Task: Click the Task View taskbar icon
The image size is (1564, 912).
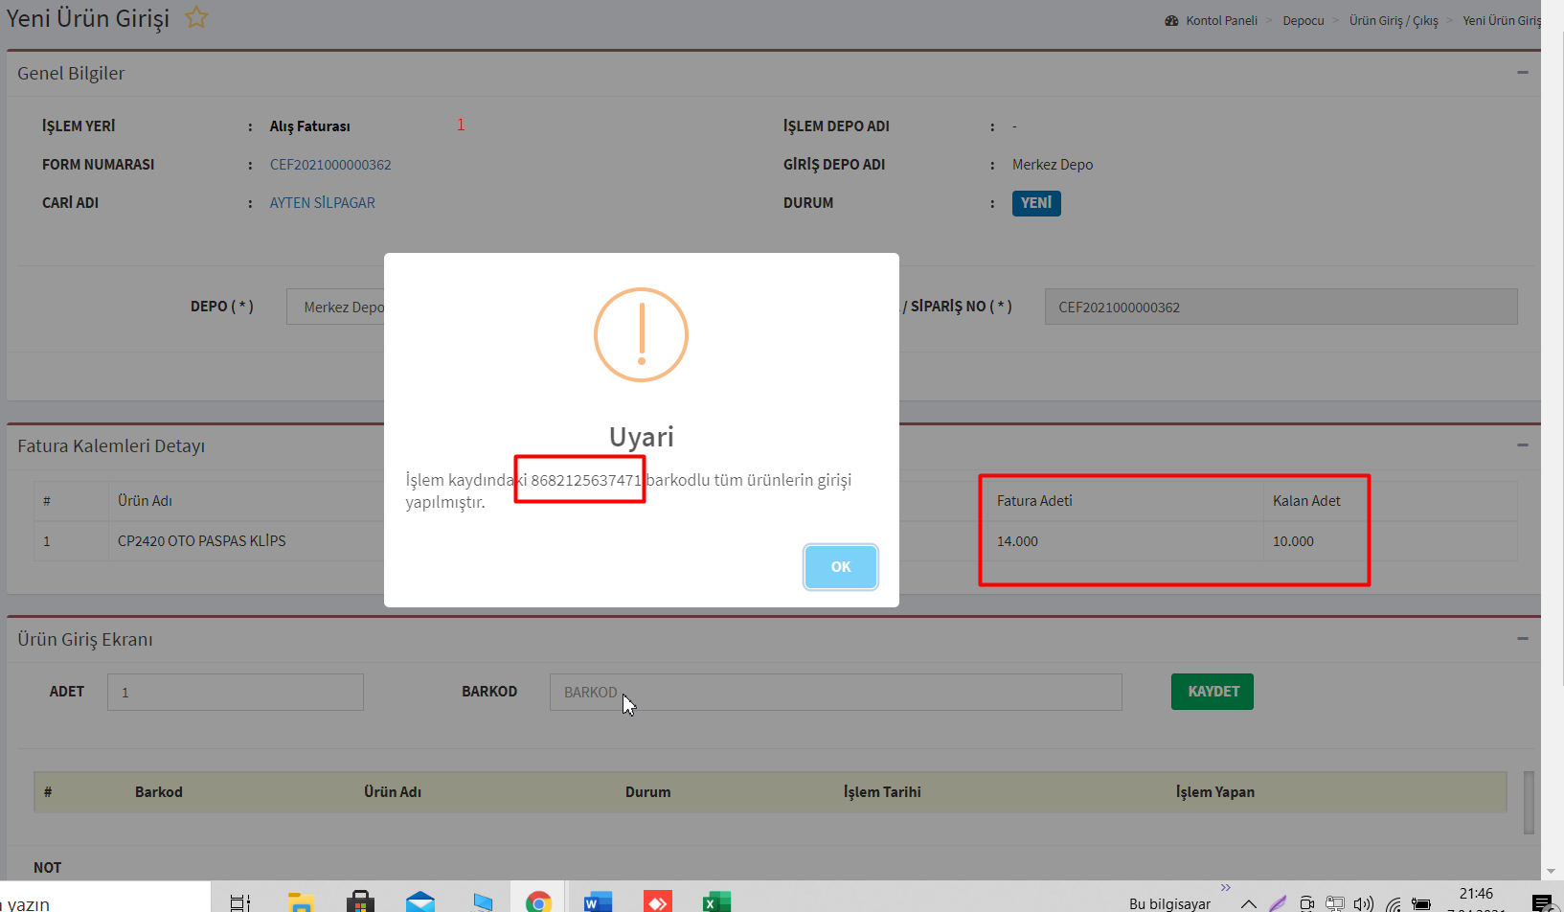Action: point(240,901)
